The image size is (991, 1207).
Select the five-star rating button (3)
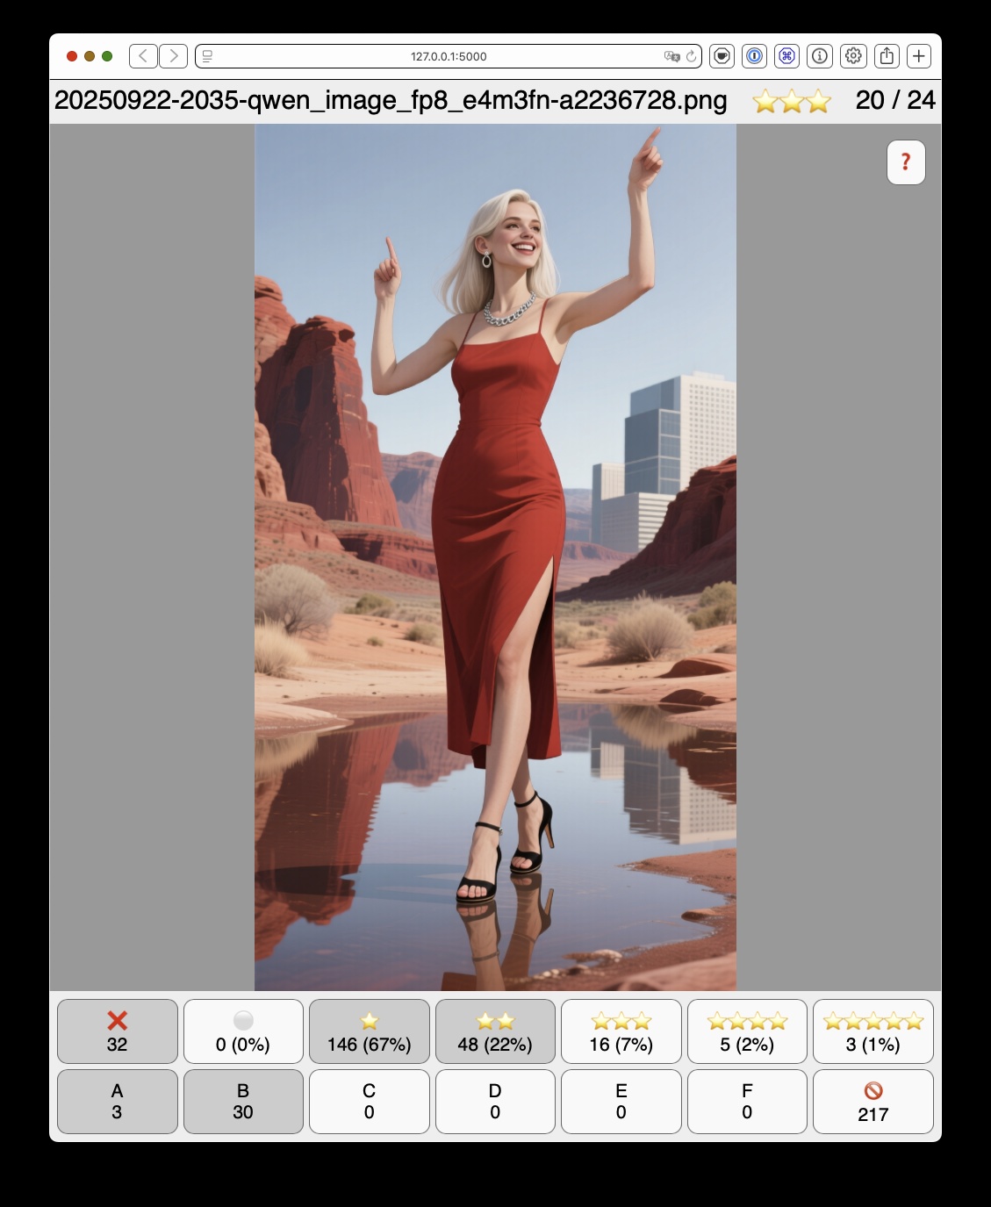873,1031
